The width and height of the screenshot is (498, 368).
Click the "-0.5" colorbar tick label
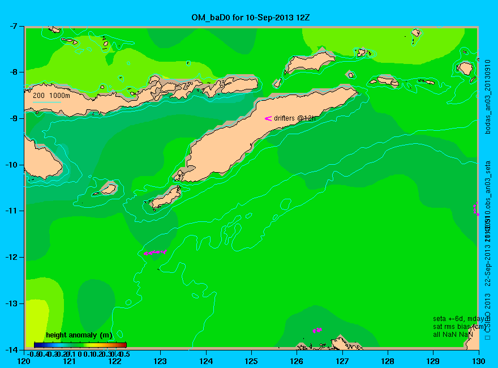(33, 354)
